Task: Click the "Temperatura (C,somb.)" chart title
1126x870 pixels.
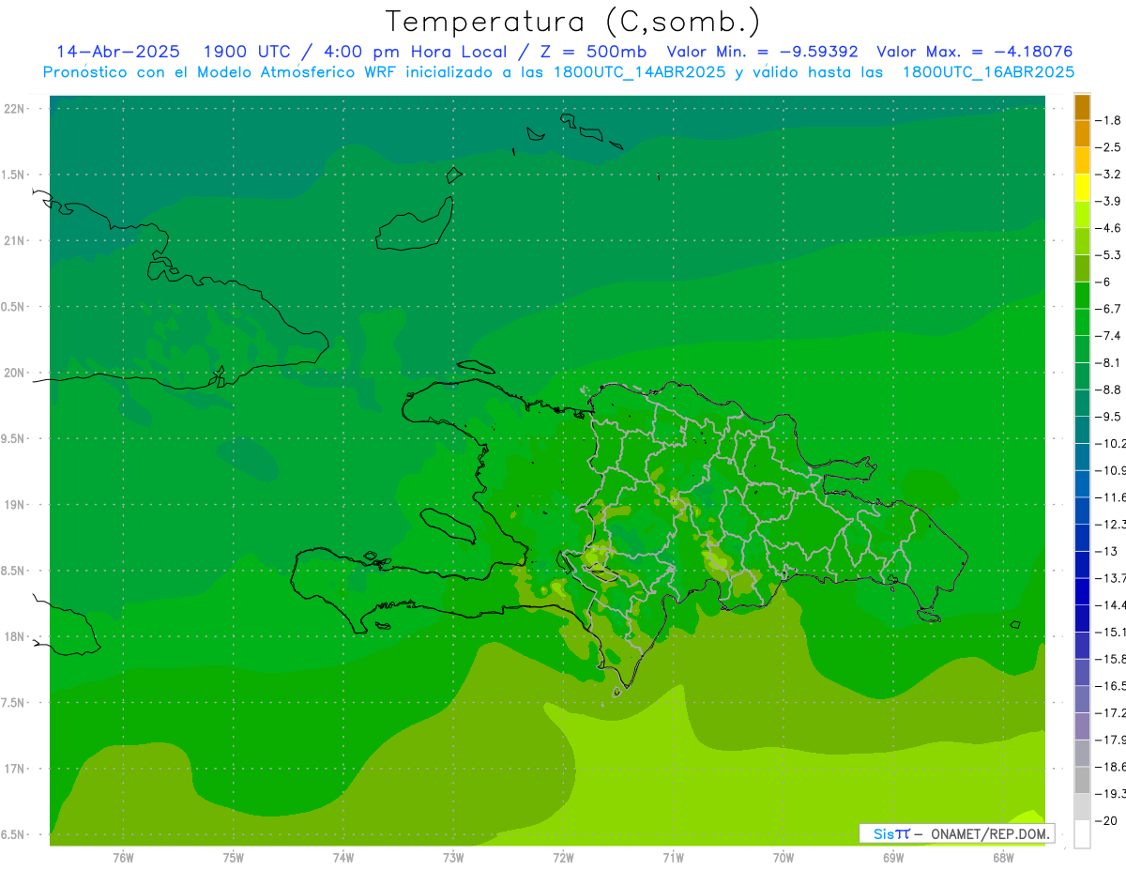Action: tap(572, 22)
